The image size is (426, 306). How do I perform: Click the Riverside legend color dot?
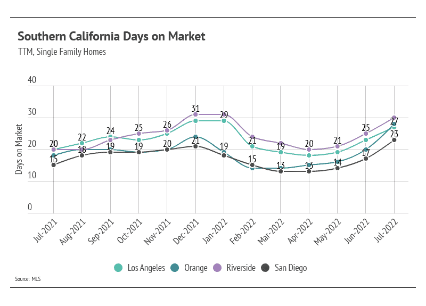tap(217, 268)
